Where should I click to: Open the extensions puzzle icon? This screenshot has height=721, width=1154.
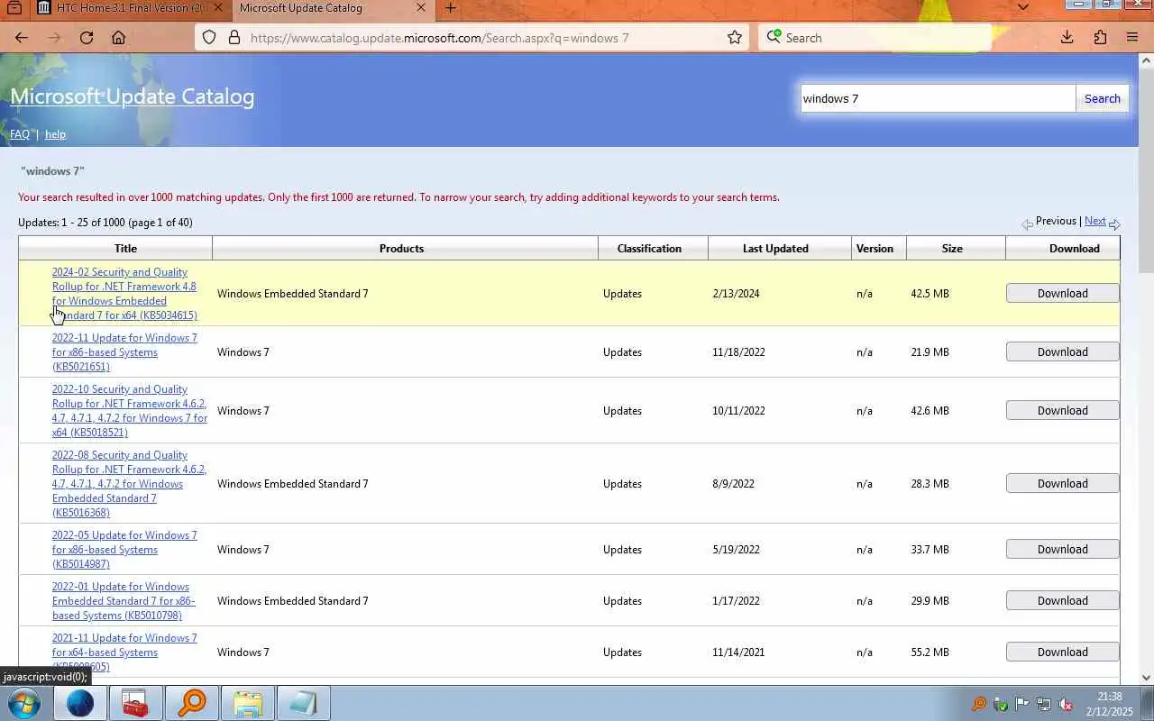[x=1100, y=38]
